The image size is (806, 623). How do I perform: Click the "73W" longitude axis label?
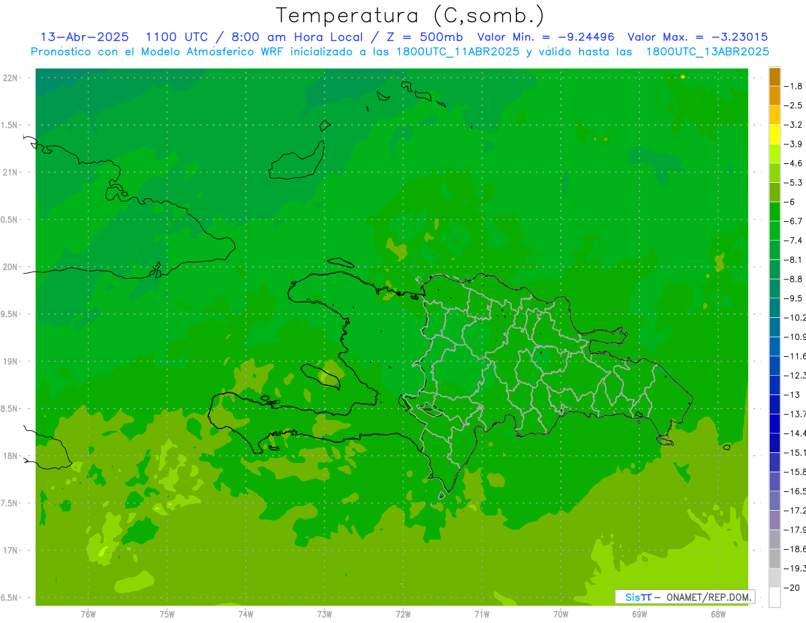[324, 614]
